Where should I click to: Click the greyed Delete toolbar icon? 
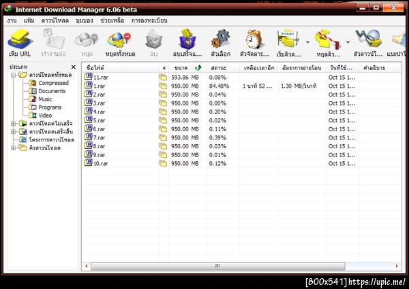click(x=153, y=39)
